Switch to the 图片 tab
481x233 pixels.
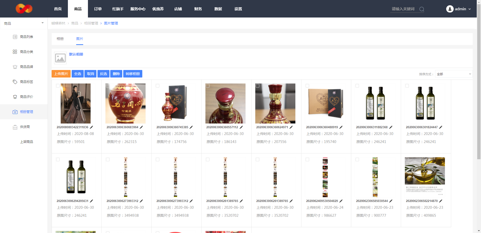[80, 39]
